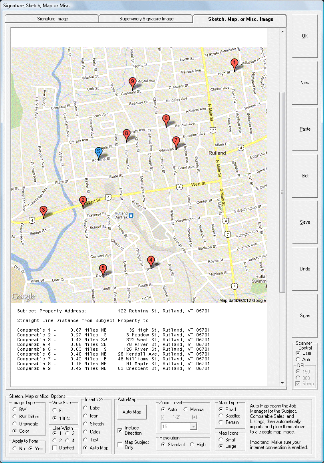Click the Route 7 shield near Burnham Ave

click(x=213, y=130)
